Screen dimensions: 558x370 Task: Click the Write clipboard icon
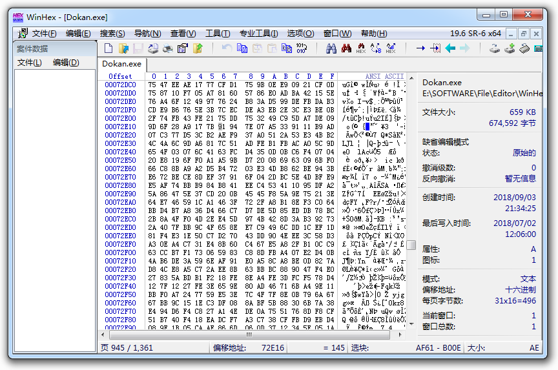[x=287, y=48]
